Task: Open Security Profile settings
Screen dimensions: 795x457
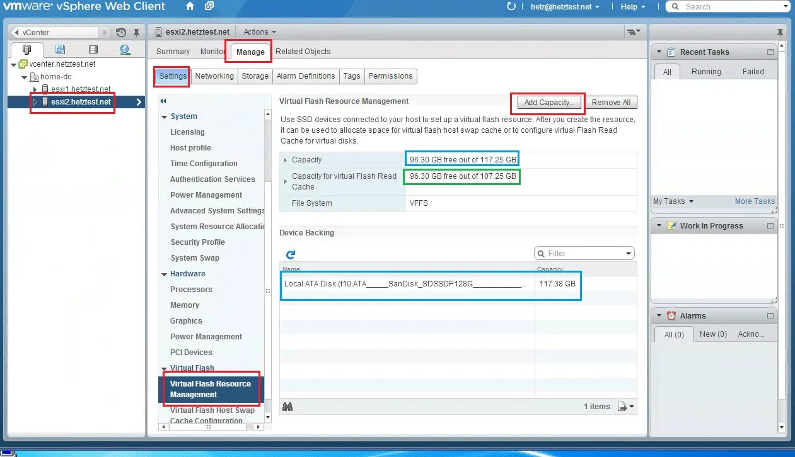Action: pyautogui.click(x=197, y=242)
